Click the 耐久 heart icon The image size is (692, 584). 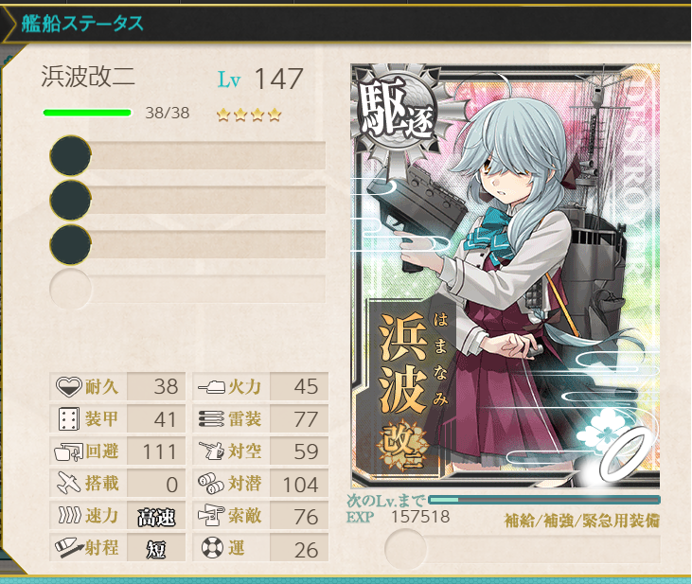tap(69, 386)
